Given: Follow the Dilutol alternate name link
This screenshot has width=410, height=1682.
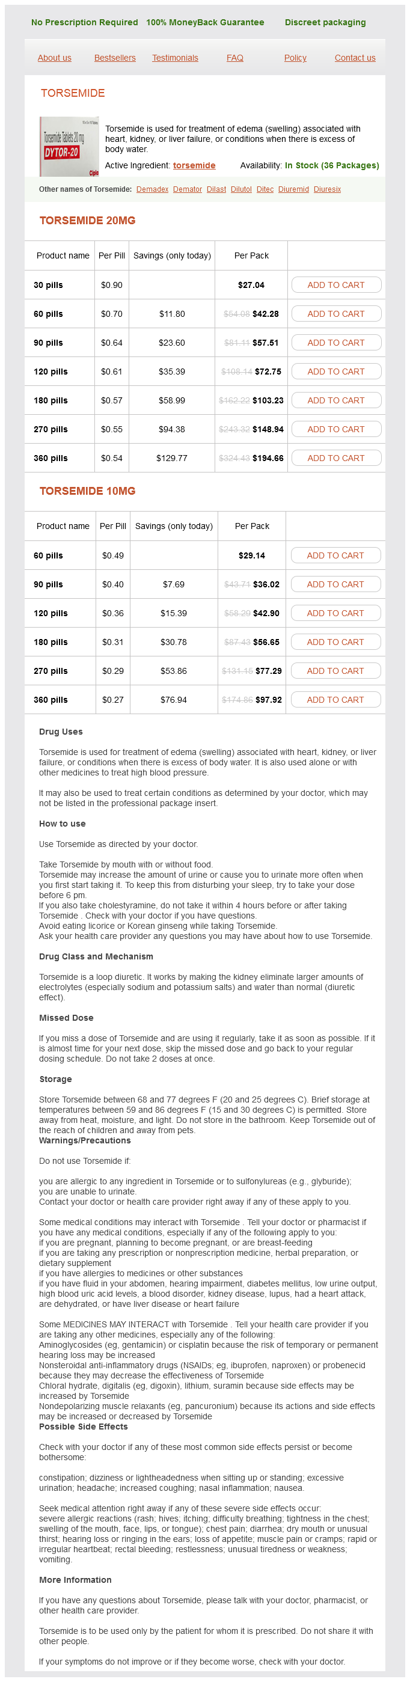Looking at the screenshot, I should pyautogui.click(x=241, y=189).
